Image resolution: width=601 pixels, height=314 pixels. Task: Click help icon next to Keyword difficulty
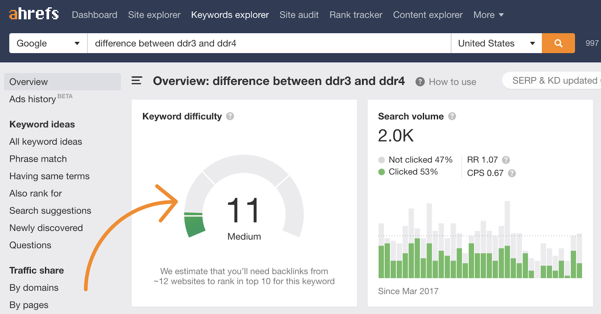[x=230, y=116]
